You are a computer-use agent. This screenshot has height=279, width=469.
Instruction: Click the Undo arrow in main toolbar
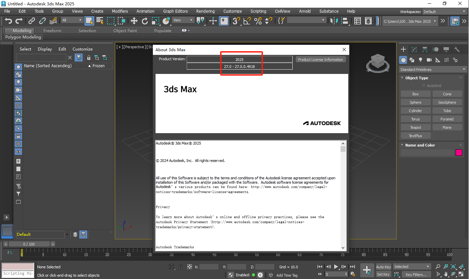point(9,21)
